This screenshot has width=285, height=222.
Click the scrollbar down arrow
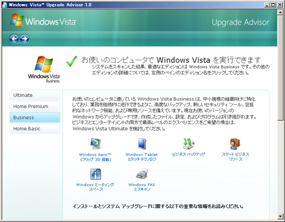pos(280,217)
